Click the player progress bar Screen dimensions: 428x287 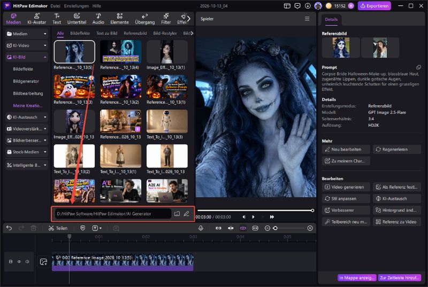pyautogui.click(x=256, y=211)
